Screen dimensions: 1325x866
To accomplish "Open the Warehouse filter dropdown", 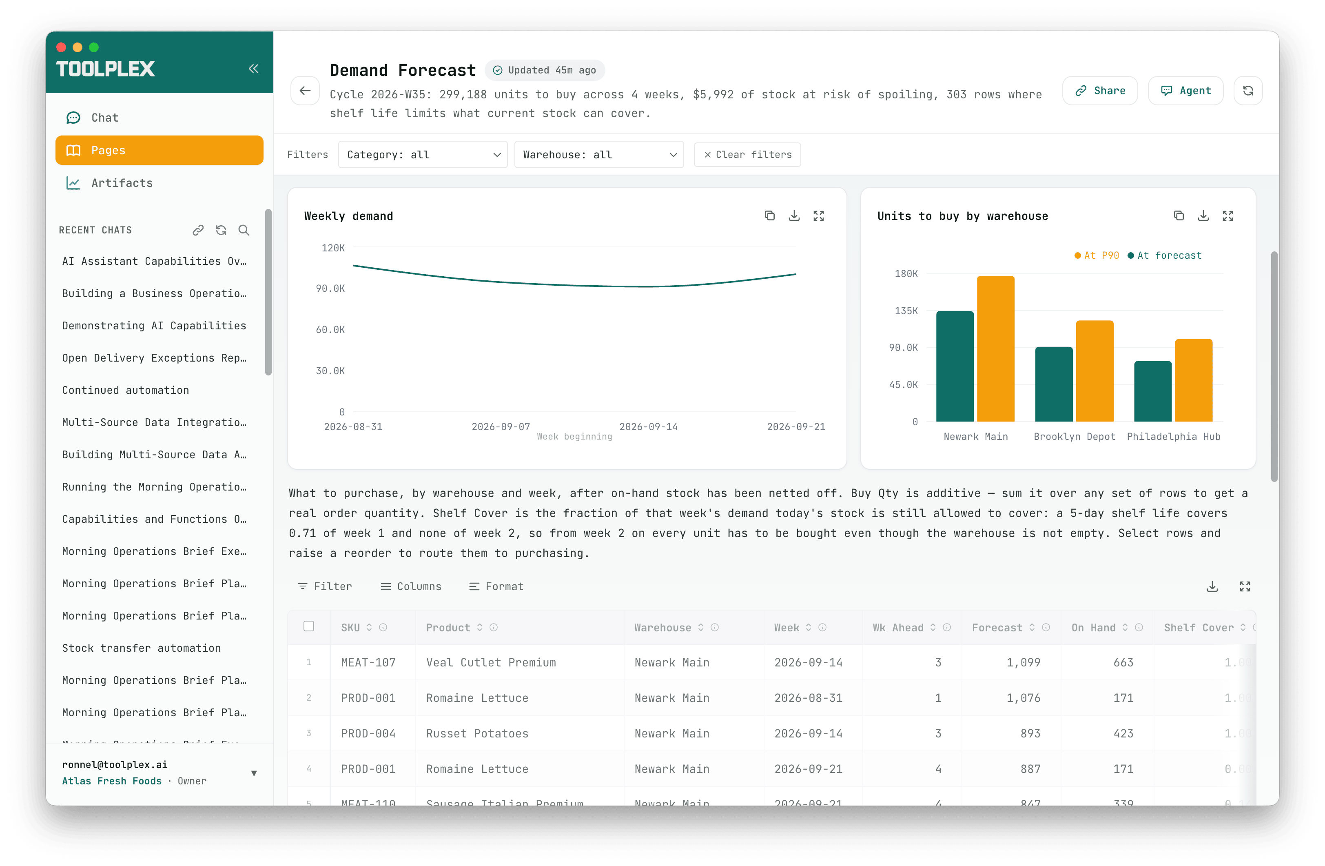I will coord(598,154).
